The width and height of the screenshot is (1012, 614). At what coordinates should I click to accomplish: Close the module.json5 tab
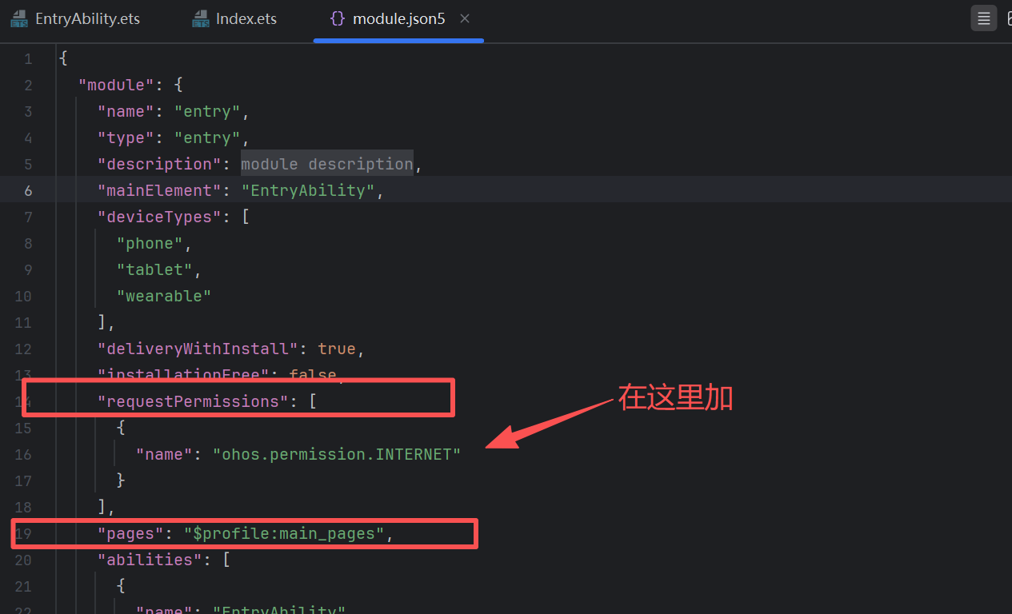pos(465,19)
